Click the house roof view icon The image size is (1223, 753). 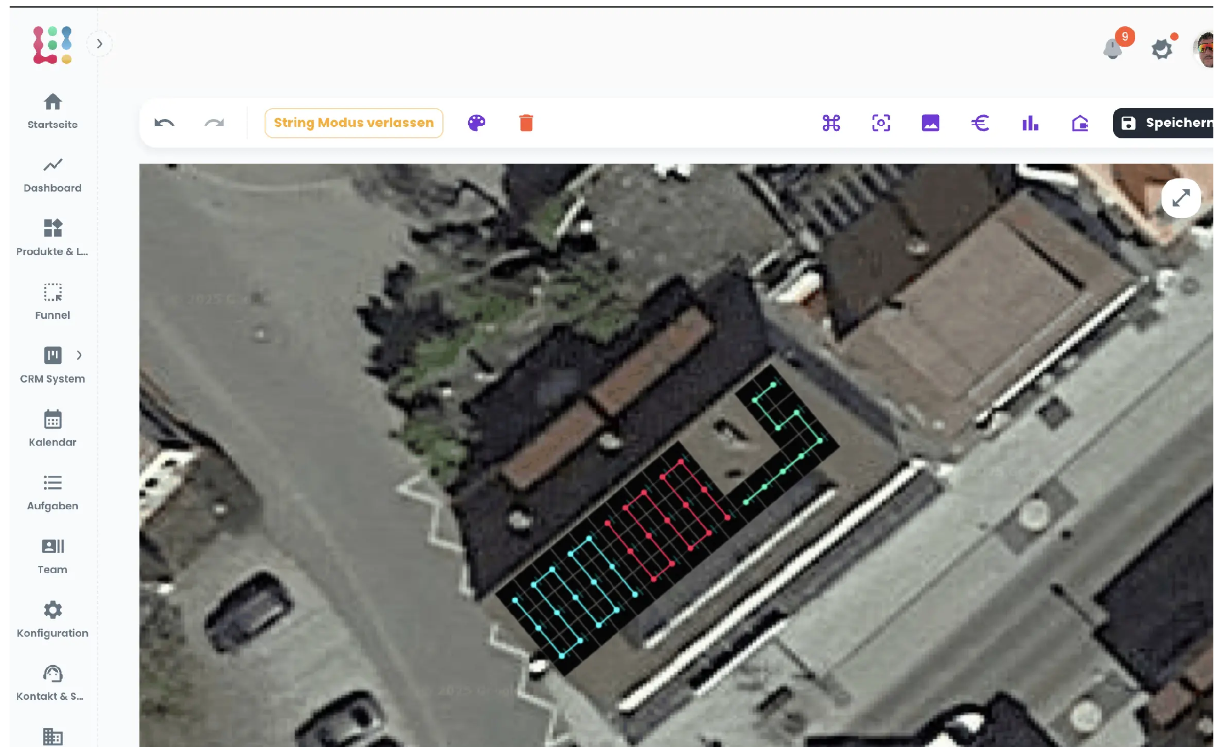1080,123
